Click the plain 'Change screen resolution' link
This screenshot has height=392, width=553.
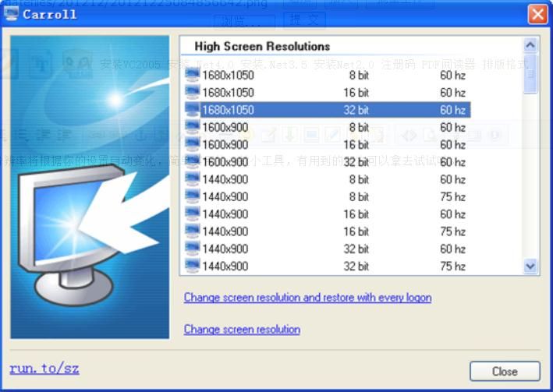(x=242, y=330)
